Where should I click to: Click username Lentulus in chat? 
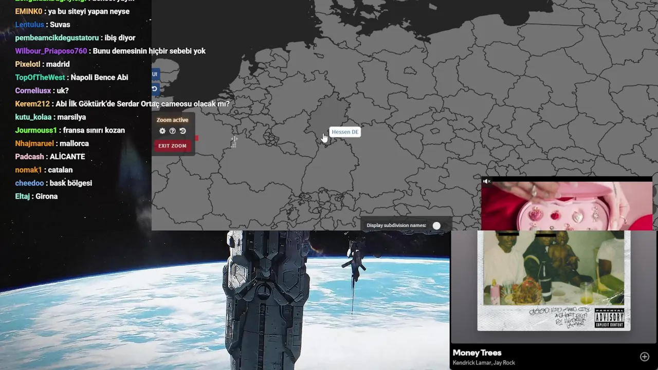click(30, 25)
